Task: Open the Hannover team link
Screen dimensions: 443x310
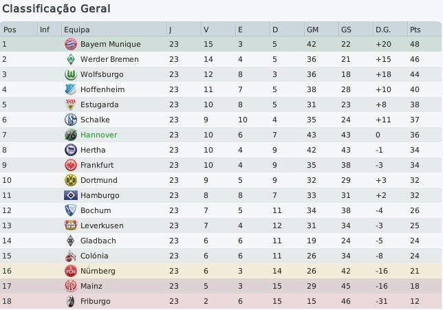Action: click(x=98, y=135)
